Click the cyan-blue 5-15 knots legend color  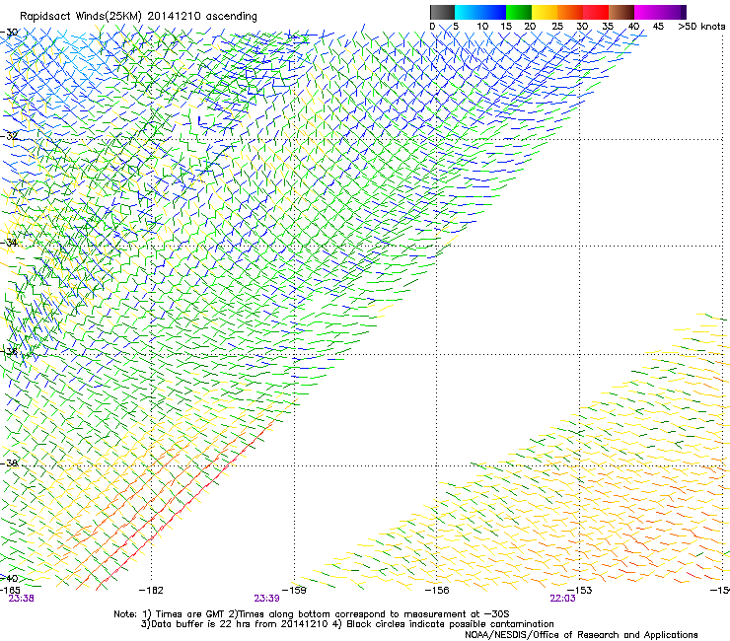click(480, 12)
